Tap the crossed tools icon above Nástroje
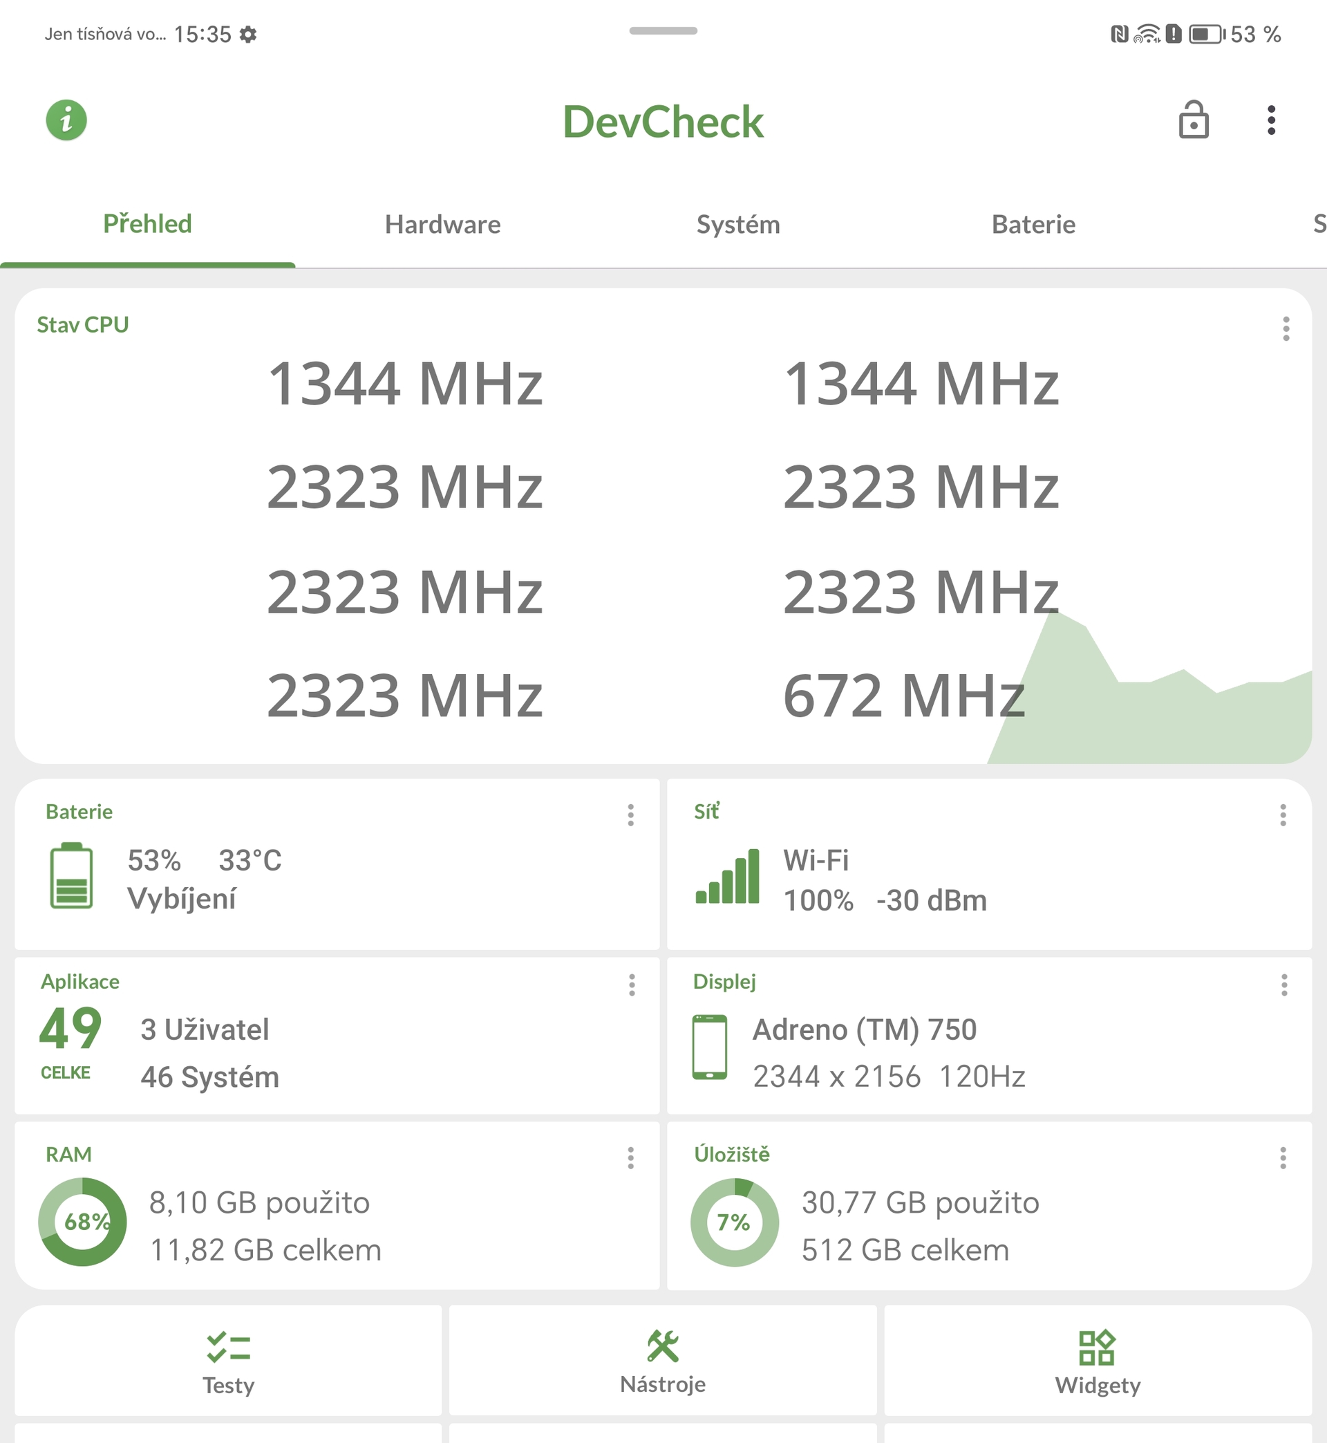This screenshot has height=1443, width=1327. (662, 1347)
